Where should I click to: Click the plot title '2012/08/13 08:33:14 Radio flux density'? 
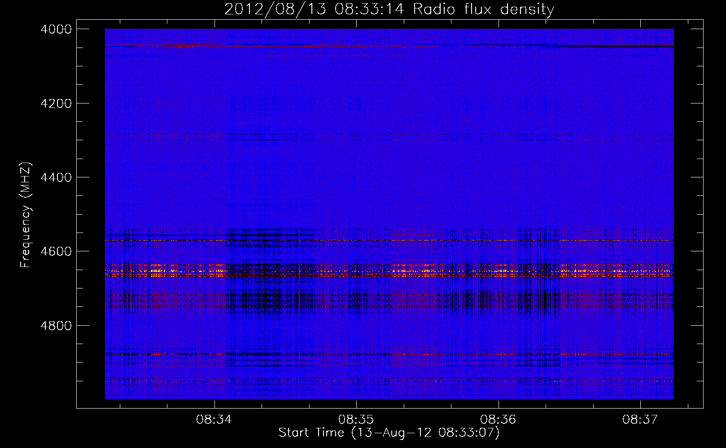pyautogui.click(x=389, y=9)
